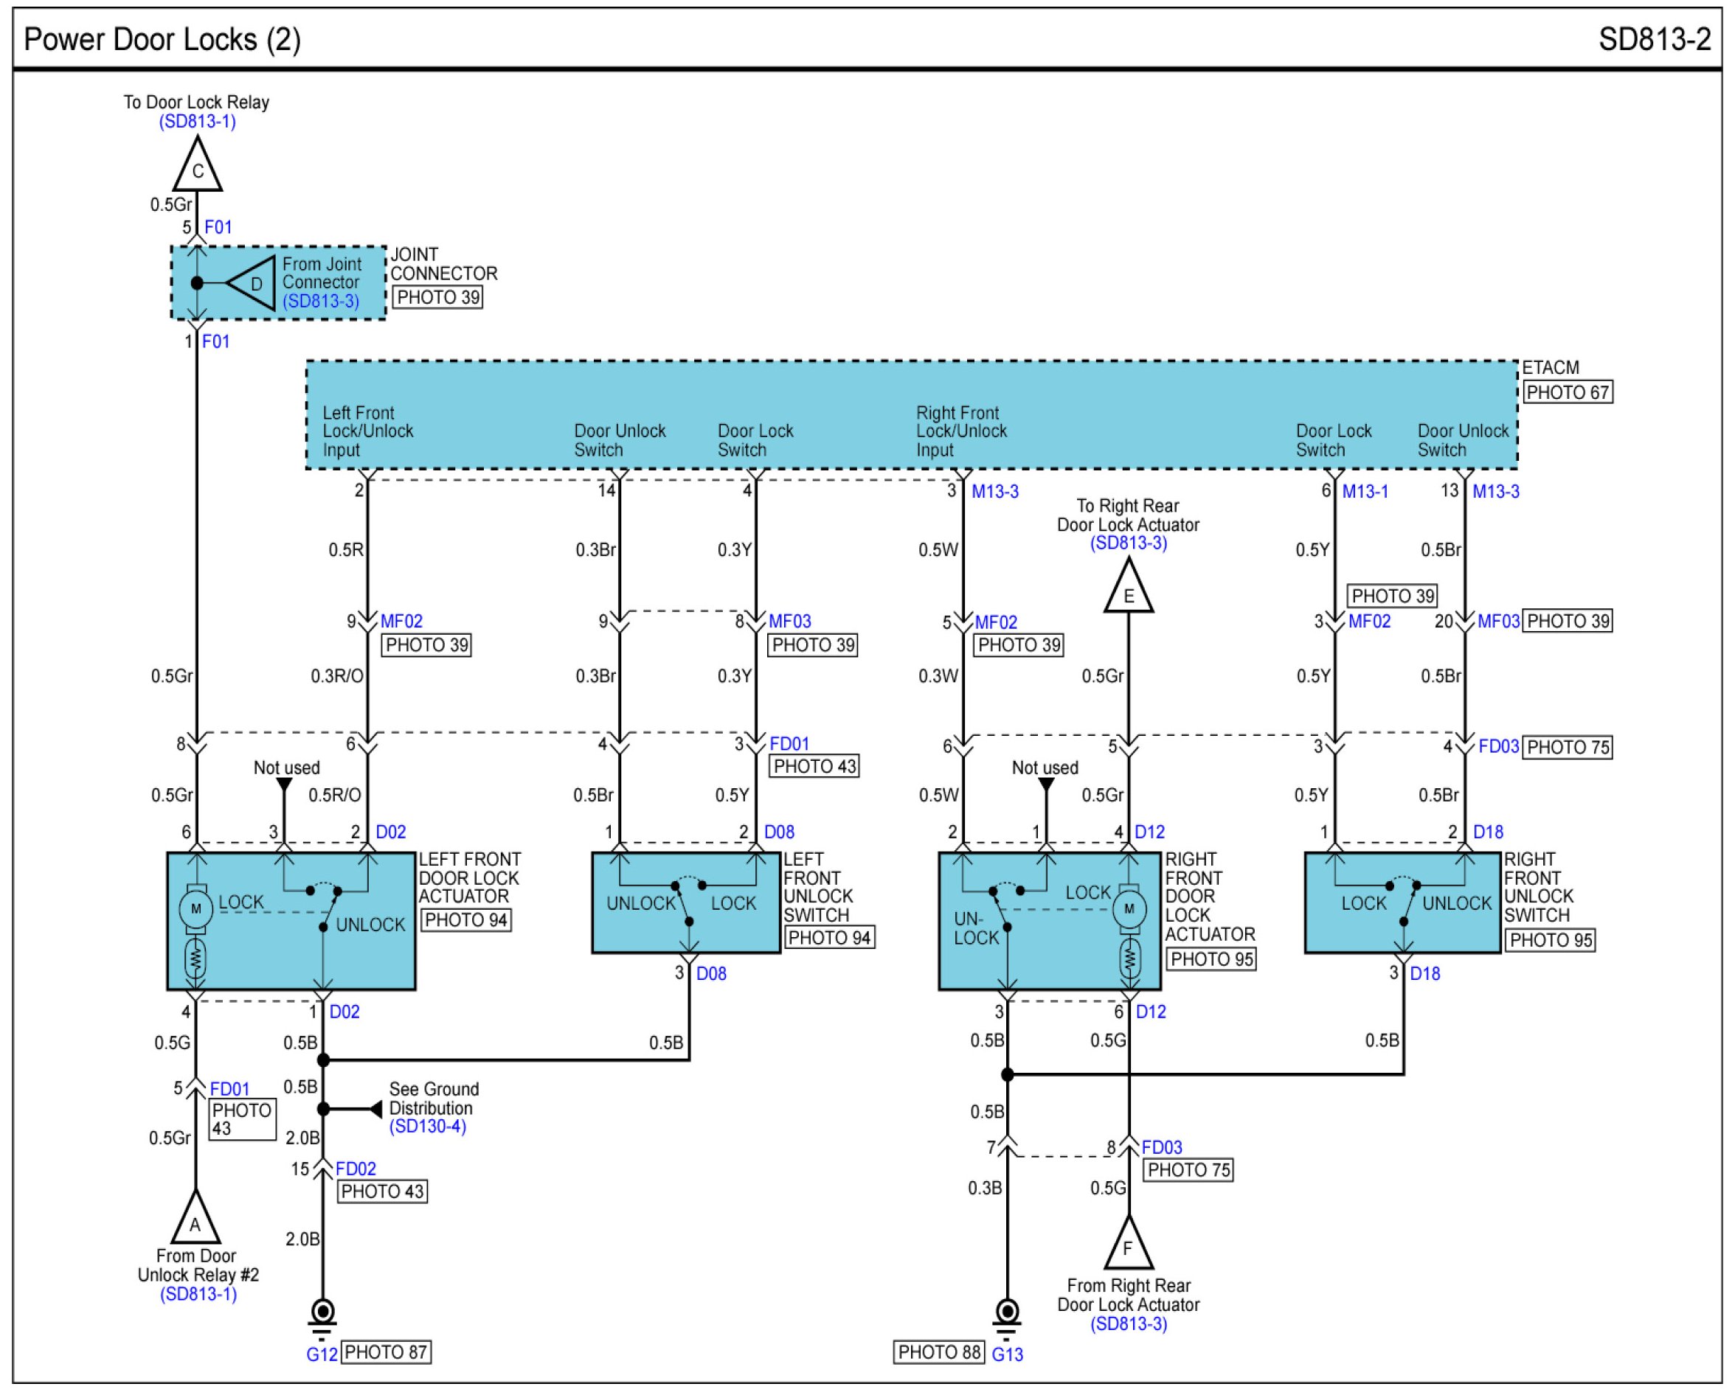Click the triangle F reference symbol

(1128, 1245)
